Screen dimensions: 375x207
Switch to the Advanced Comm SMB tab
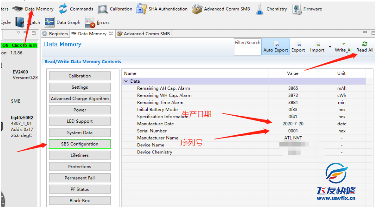point(144,34)
